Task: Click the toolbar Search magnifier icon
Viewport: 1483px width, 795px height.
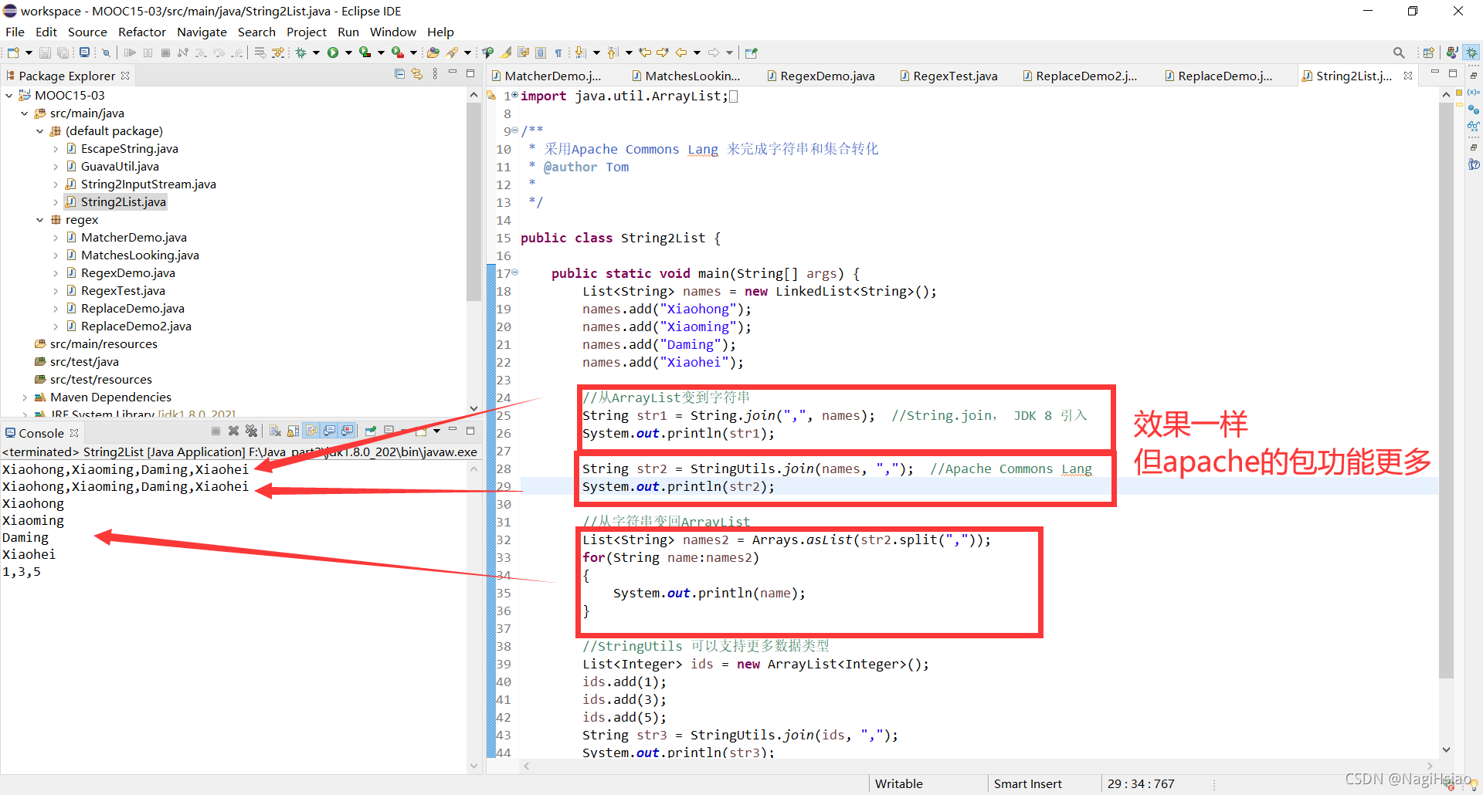Action: [x=1399, y=52]
